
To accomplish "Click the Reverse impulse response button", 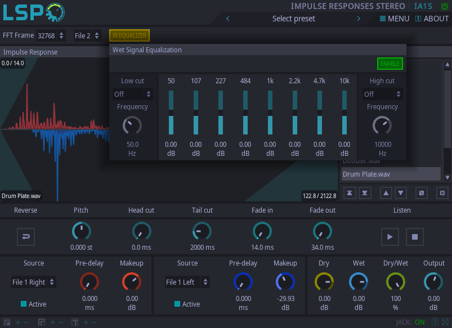I will [25, 236].
